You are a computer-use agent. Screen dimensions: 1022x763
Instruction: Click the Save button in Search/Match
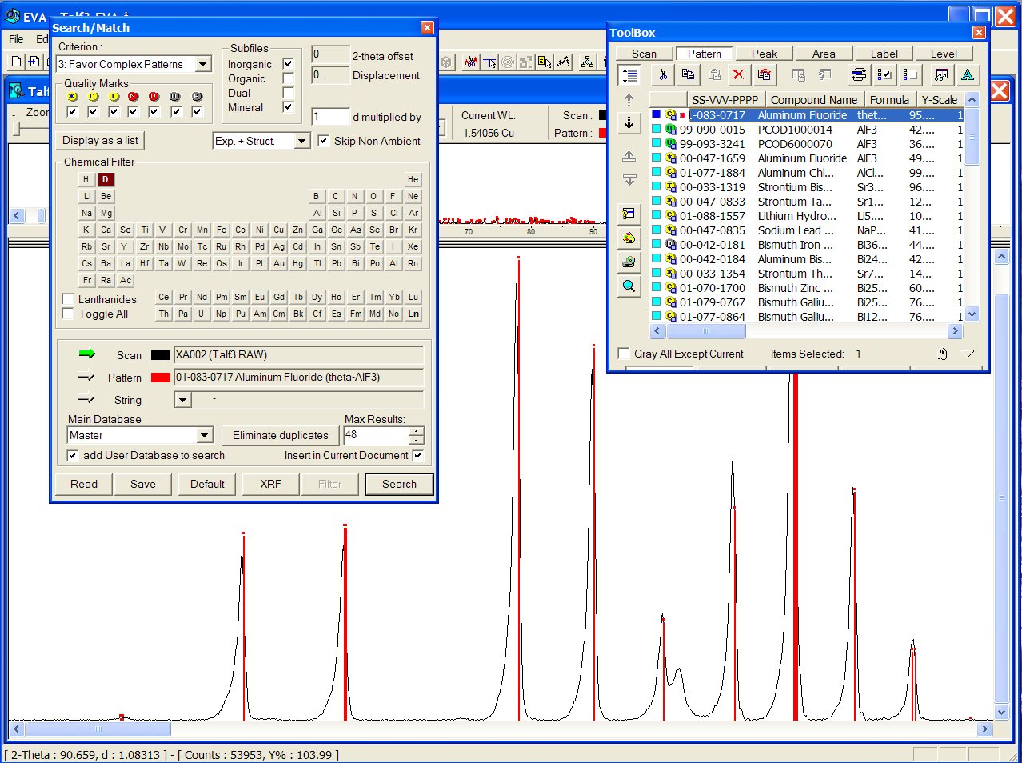coord(143,484)
